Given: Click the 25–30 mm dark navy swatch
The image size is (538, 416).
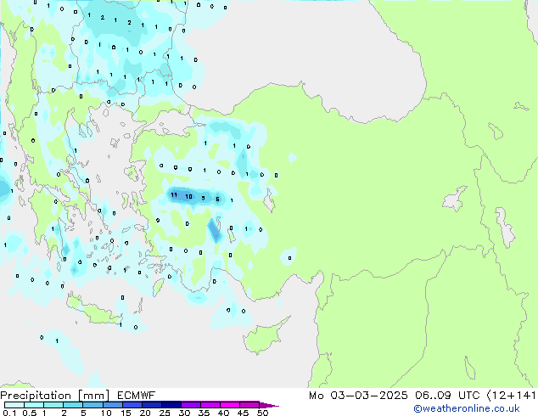Looking at the screenshot, I should click(x=171, y=405).
